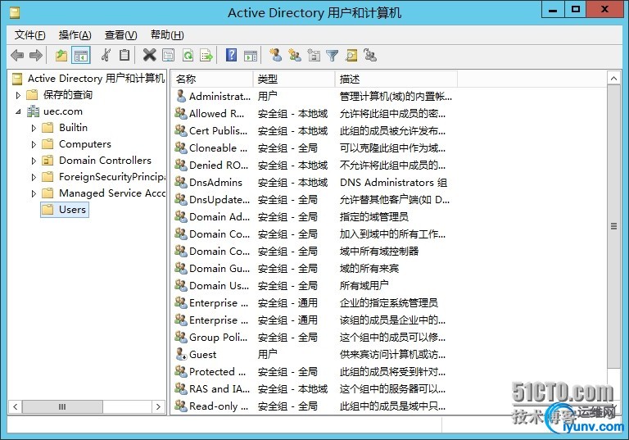The image size is (629, 440).
Task: Select the Domain Ad... group row
Action: pos(314,217)
